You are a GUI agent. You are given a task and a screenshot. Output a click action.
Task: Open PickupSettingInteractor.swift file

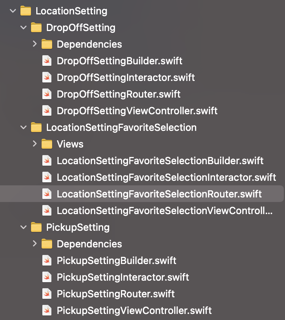[x=123, y=277]
